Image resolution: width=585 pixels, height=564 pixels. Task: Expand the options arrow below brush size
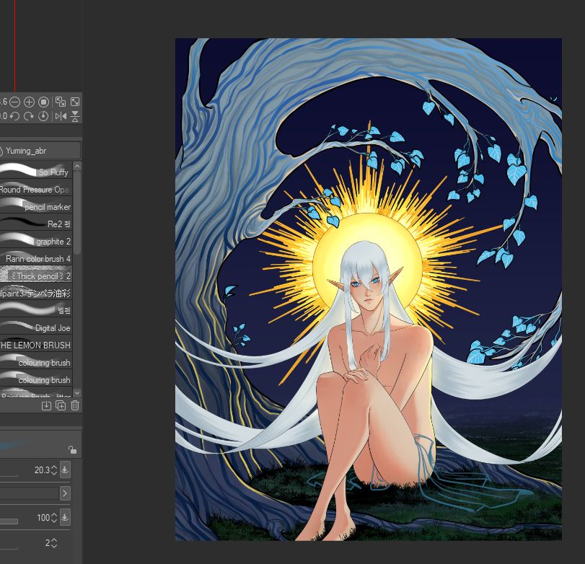[65, 493]
